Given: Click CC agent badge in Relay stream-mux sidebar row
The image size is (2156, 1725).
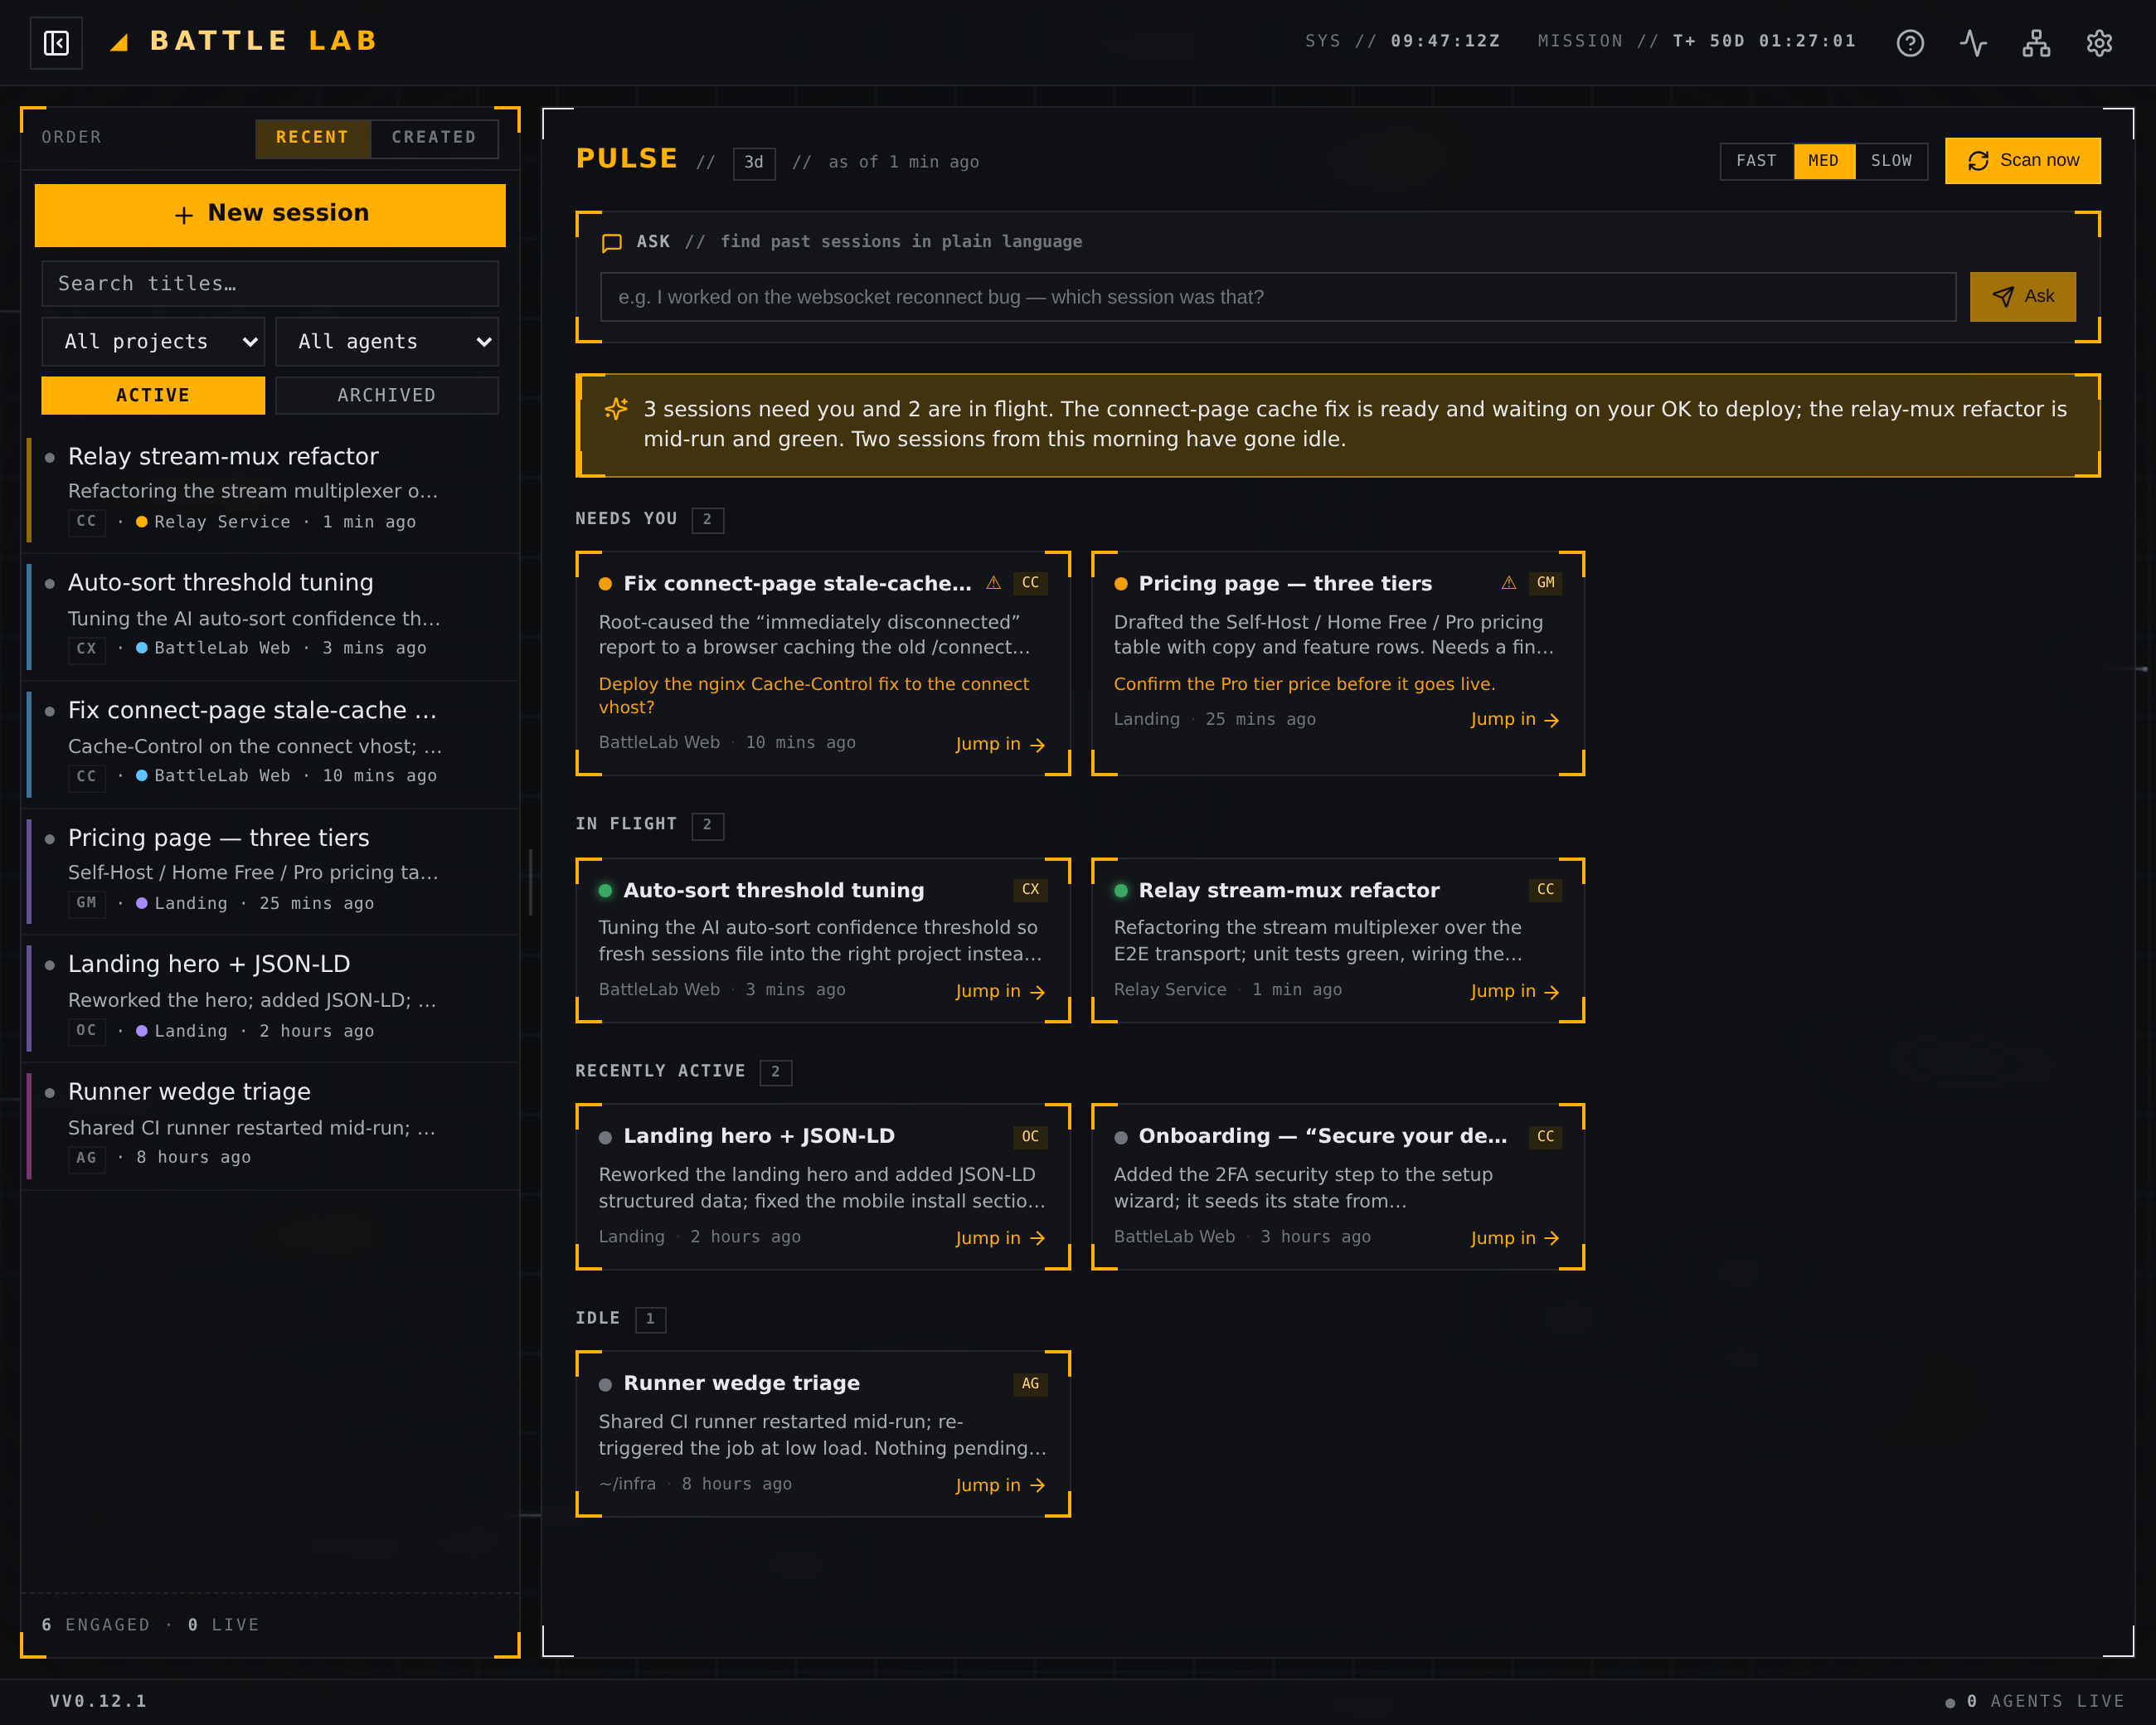Looking at the screenshot, I should (87, 522).
